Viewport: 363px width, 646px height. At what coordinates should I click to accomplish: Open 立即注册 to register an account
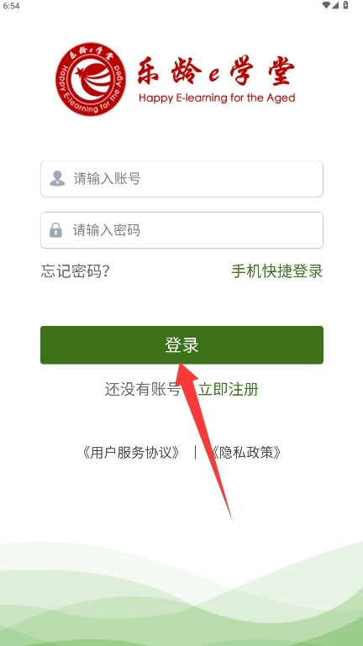(229, 389)
